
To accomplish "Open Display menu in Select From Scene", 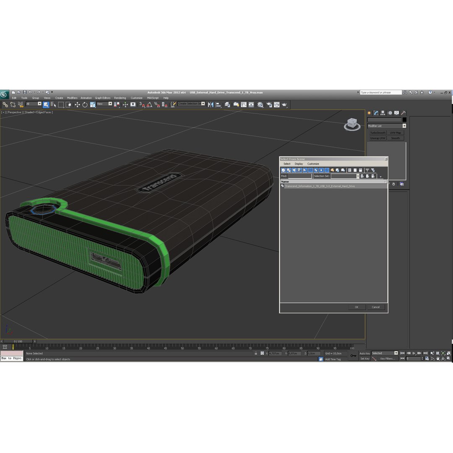I will tap(299, 164).
